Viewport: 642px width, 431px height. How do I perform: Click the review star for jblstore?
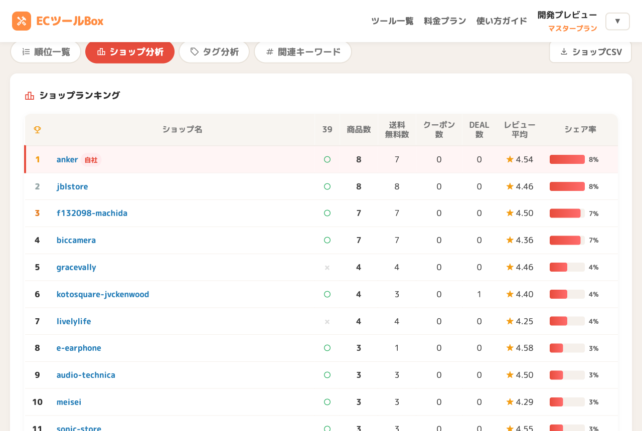(510, 186)
